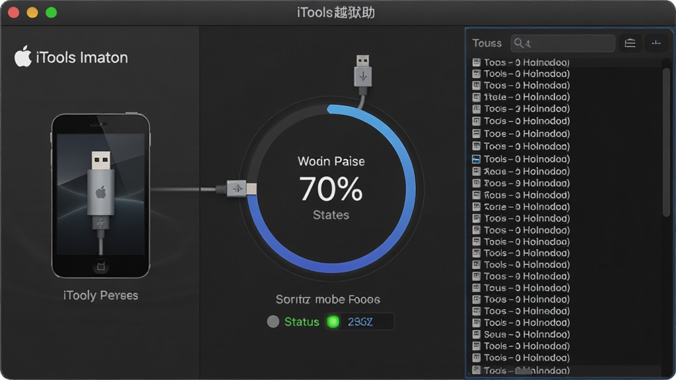This screenshot has width=676, height=380.
Task: Focus the search field in Touss panel
Action: tap(562, 43)
